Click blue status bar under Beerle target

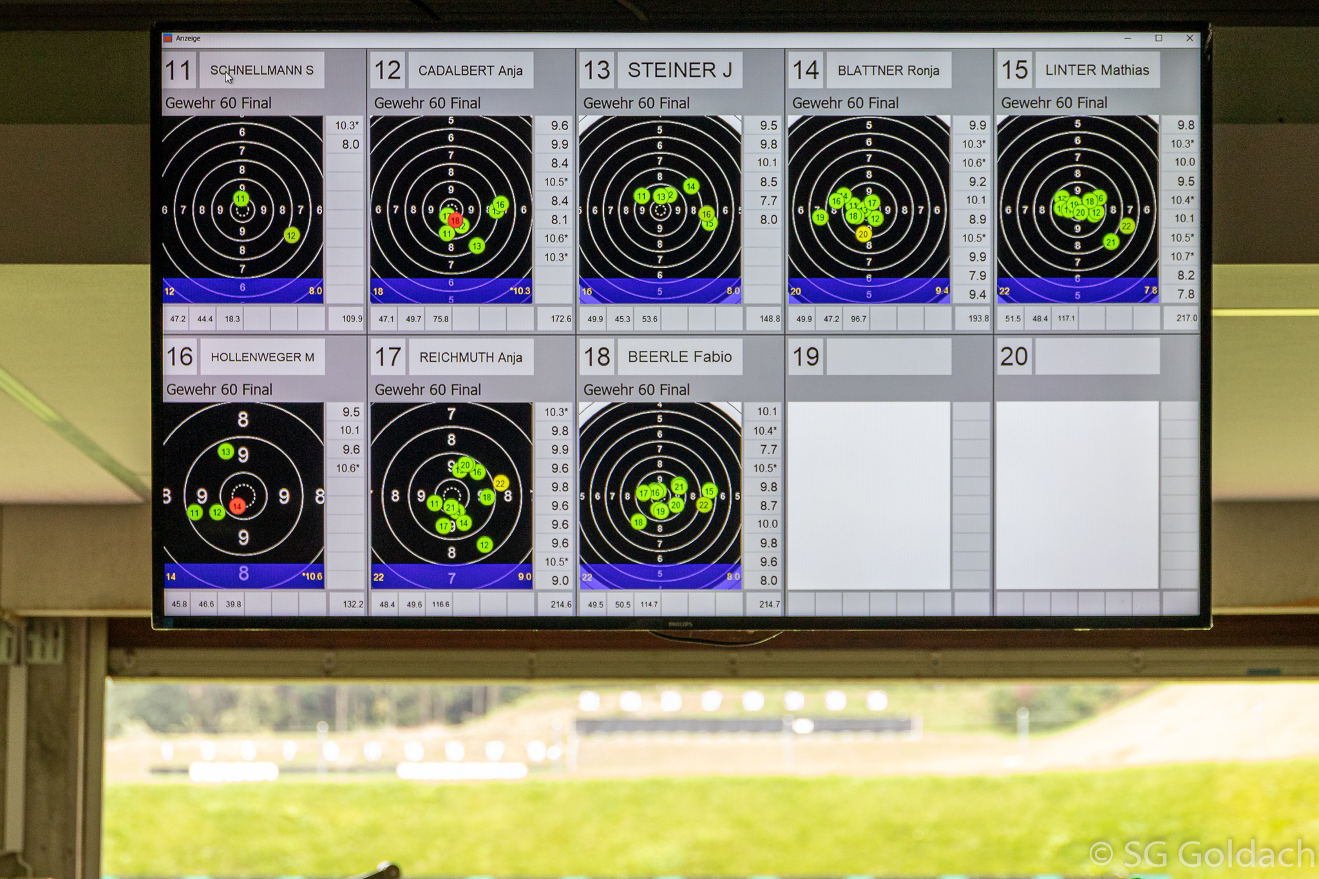tap(659, 576)
